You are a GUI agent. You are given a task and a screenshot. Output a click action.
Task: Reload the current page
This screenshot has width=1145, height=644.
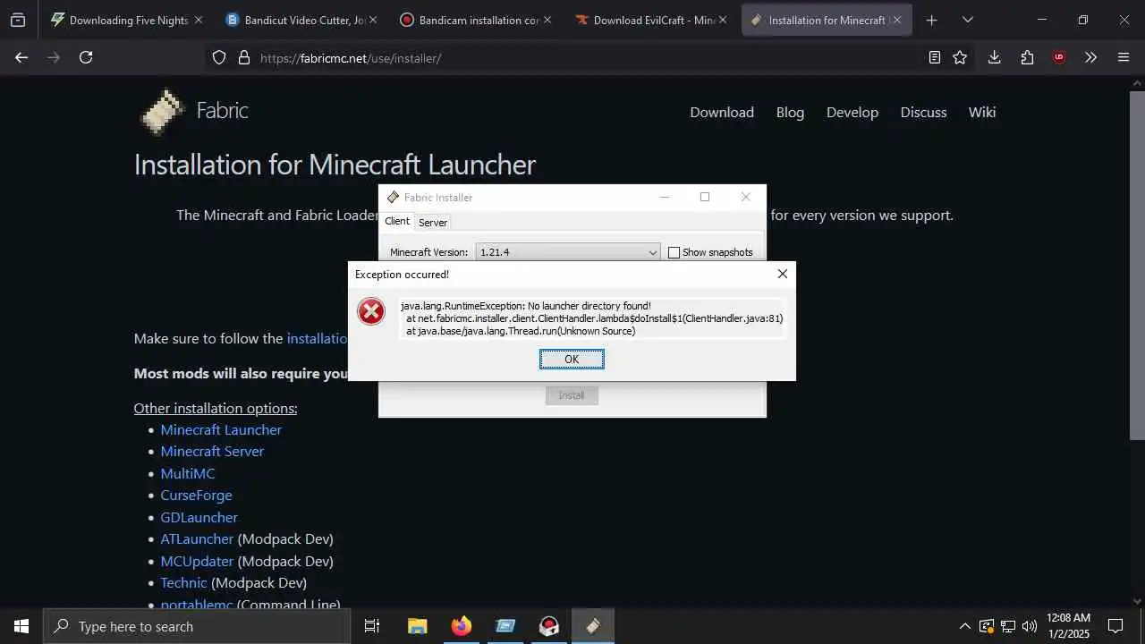[86, 57]
